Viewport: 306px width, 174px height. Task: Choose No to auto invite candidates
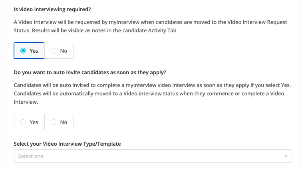point(59,122)
